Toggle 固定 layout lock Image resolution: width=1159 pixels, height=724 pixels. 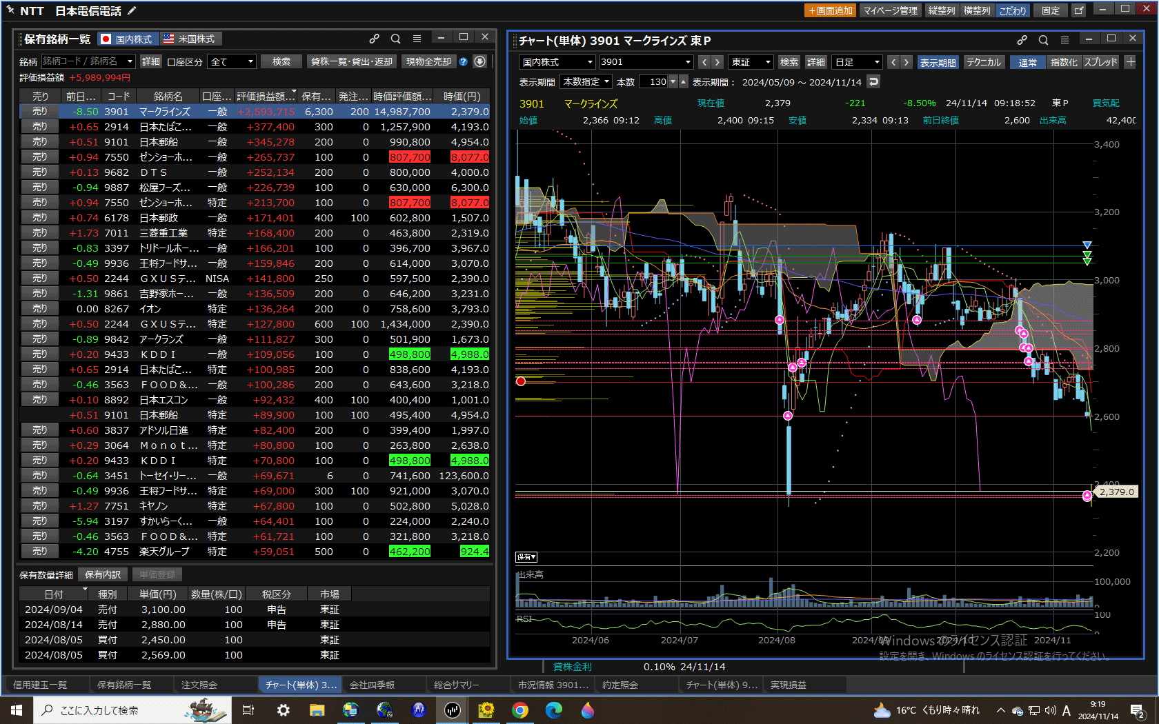[x=1051, y=10]
